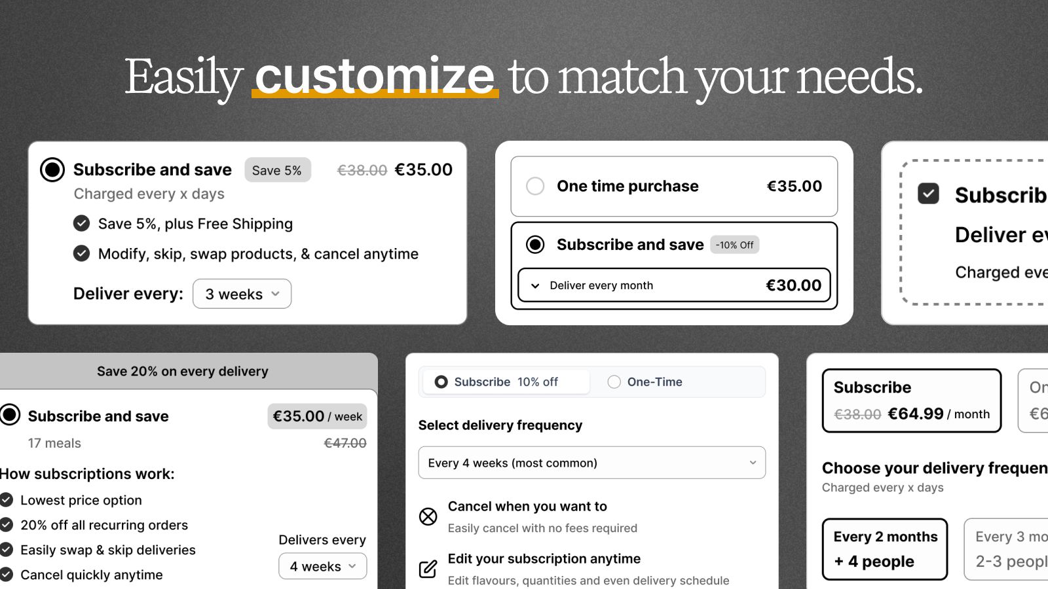
Task: Select the Subscribe and save radio with the -10% Off badge
Action: (x=535, y=245)
